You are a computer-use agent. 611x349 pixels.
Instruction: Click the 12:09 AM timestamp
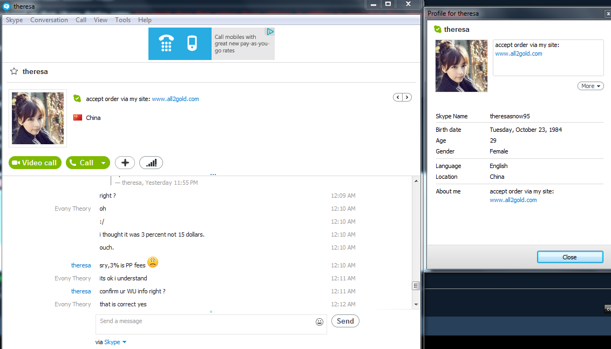pyautogui.click(x=343, y=196)
